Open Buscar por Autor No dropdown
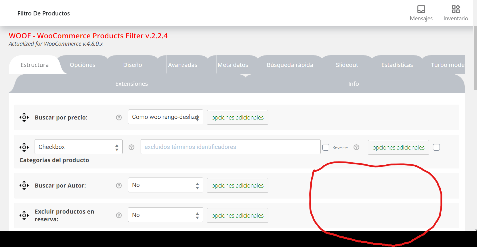 click(x=165, y=185)
